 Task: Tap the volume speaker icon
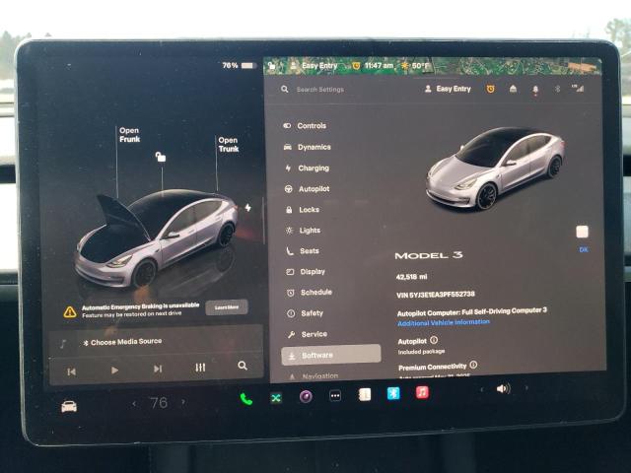coord(503,389)
